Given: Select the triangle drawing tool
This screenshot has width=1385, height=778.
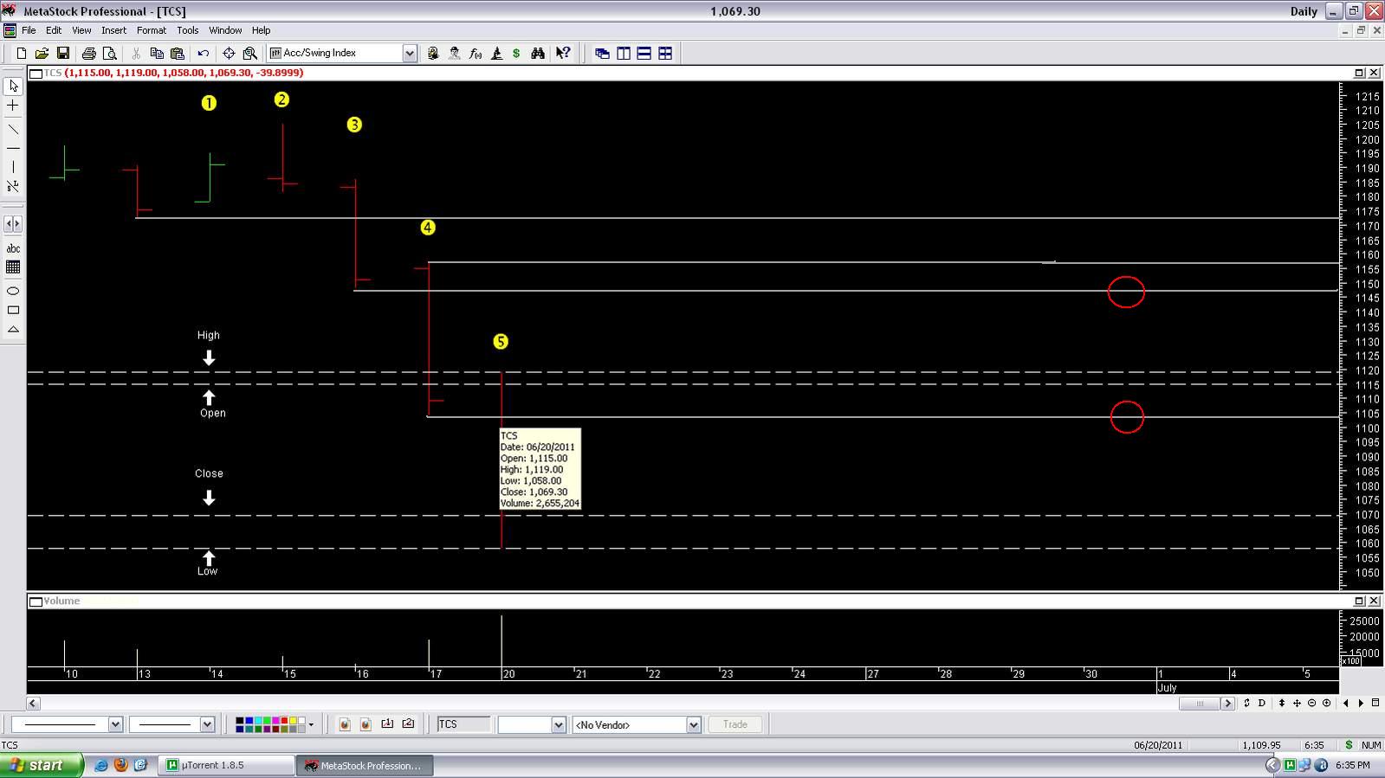Looking at the screenshot, I should (x=13, y=329).
